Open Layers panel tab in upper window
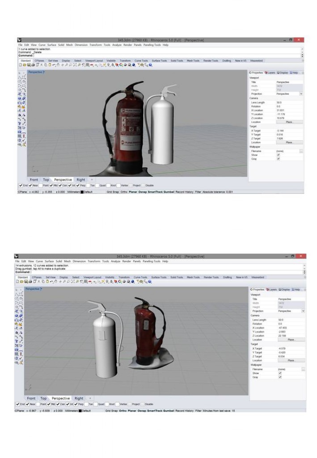This screenshot has width=317, height=458. click(270, 72)
